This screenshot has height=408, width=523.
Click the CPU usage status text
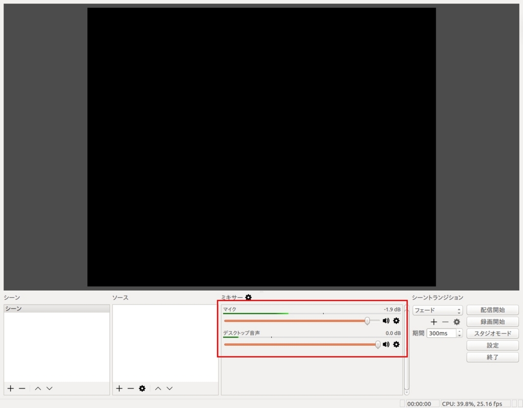point(472,404)
